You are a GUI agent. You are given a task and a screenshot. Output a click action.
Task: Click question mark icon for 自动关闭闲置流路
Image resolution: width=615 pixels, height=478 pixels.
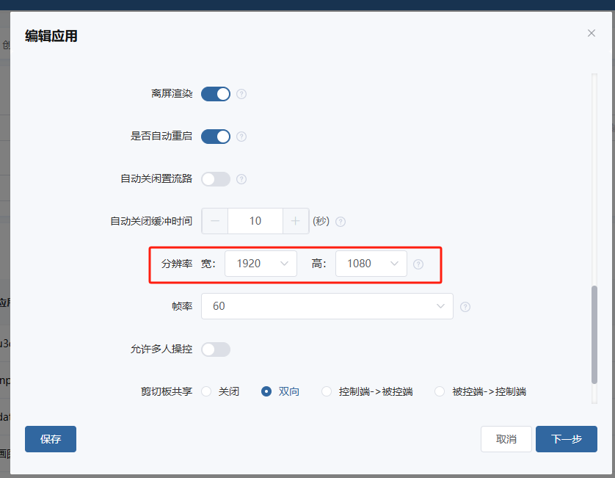tap(241, 179)
